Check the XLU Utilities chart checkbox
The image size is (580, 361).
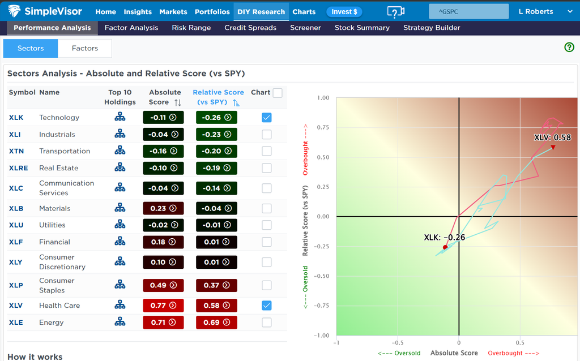coord(267,225)
